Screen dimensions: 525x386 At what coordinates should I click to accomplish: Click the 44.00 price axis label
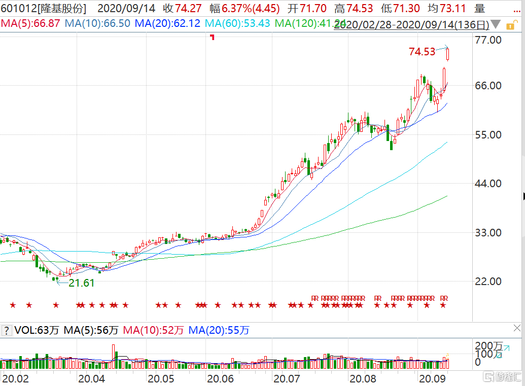(x=488, y=184)
